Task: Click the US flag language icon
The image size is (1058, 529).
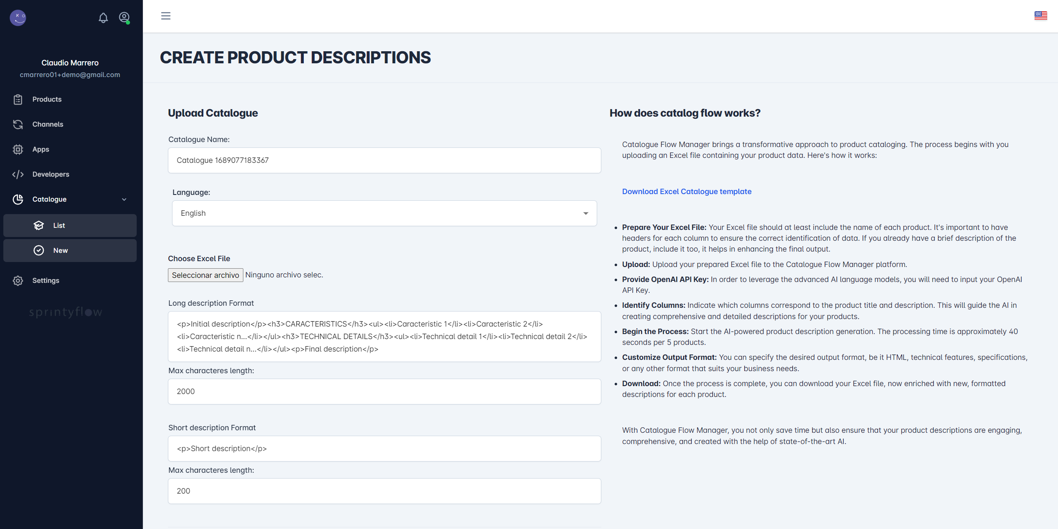Action: click(x=1040, y=15)
